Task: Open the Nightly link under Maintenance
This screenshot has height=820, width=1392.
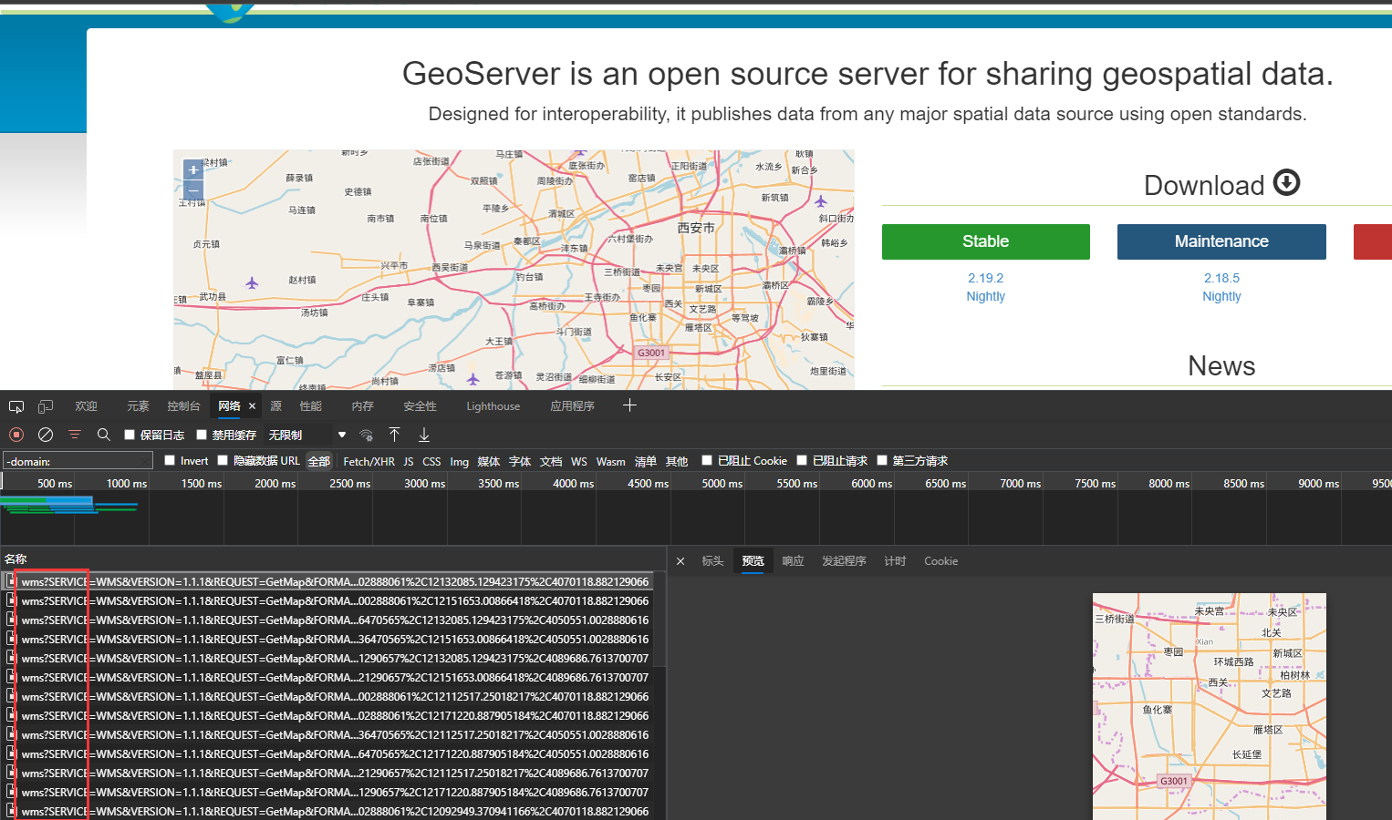Action: [1221, 296]
